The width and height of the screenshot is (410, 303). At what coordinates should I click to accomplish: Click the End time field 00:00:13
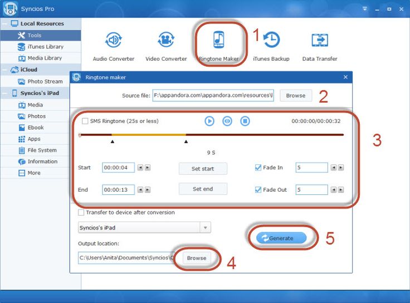click(119, 190)
